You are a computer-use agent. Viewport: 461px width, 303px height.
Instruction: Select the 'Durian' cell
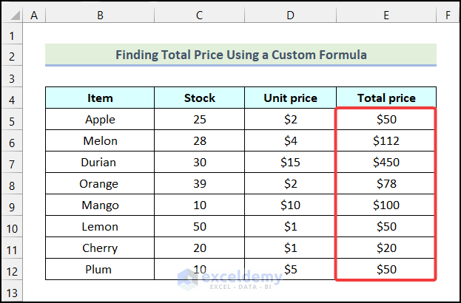point(100,162)
